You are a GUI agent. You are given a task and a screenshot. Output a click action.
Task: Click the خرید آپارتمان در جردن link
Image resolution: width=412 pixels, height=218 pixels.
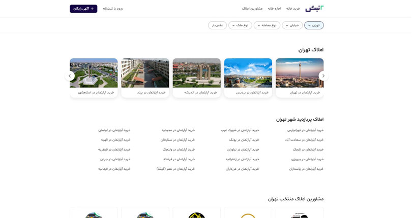coord(115,159)
